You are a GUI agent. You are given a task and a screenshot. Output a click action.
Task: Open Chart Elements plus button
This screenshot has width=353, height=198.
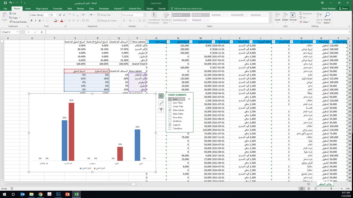point(161,96)
